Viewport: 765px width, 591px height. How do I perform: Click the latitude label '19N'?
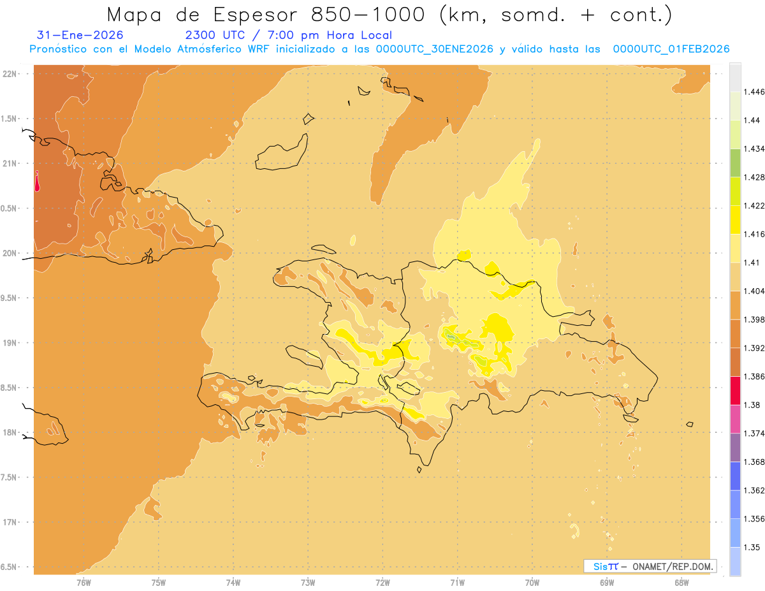click(x=11, y=343)
